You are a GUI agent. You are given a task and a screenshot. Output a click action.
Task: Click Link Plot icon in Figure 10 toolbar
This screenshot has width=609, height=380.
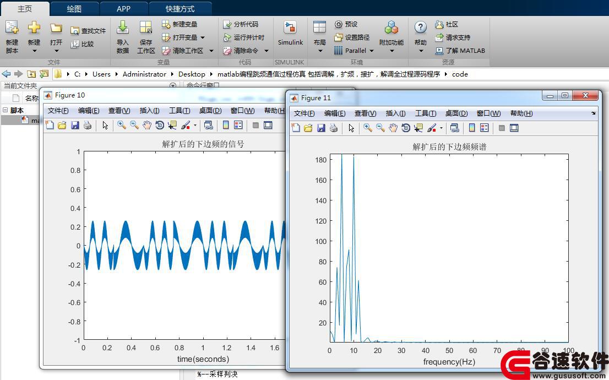tap(209, 125)
